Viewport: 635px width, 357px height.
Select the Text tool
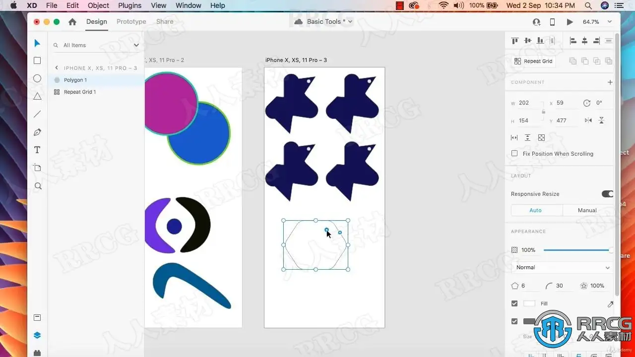coord(37,150)
